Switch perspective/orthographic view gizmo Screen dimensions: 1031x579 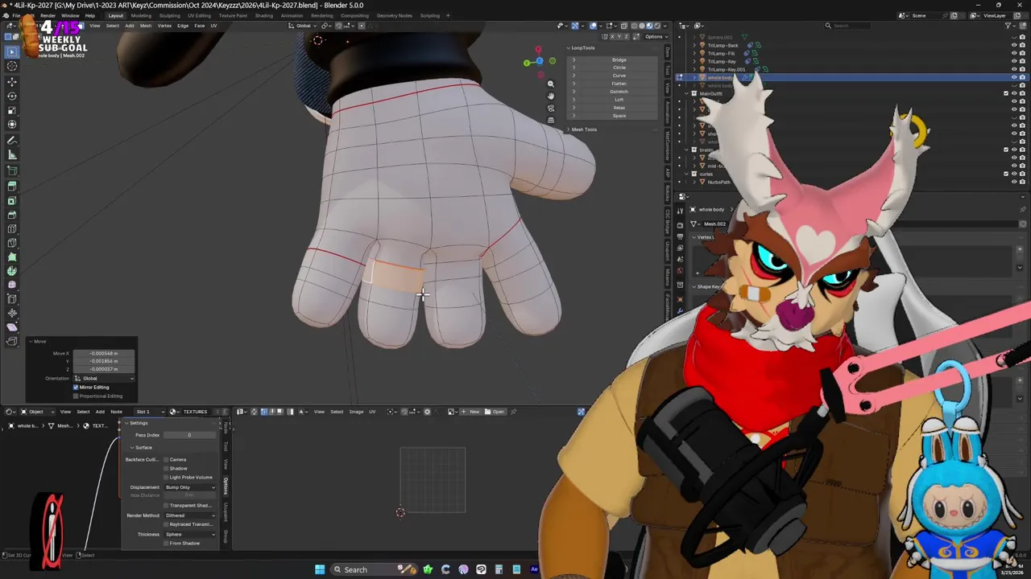click(x=551, y=120)
